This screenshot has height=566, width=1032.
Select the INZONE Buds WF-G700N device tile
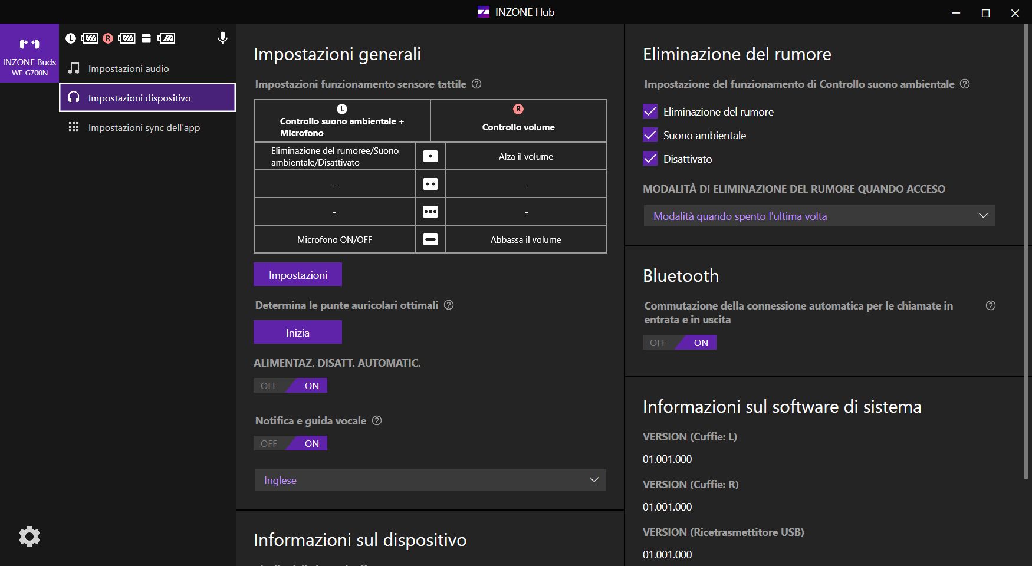coord(29,53)
